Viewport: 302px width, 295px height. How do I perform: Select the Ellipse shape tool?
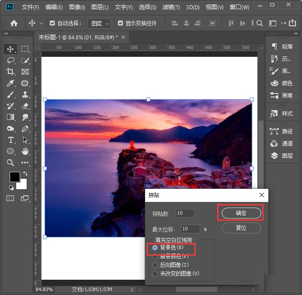[10, 151]
